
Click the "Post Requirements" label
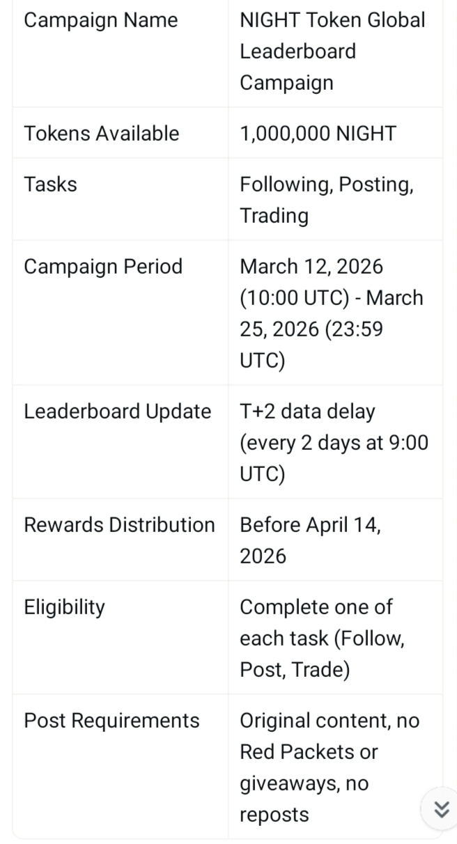coord(111,721)
